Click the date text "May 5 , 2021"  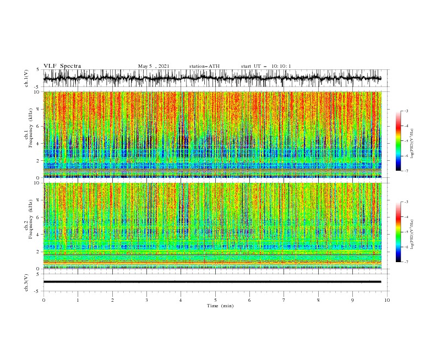[x=154, y=66]
